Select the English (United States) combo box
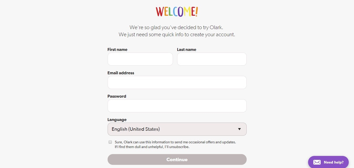354x168 pixels. pyautogui.click(x=177, y=129)
